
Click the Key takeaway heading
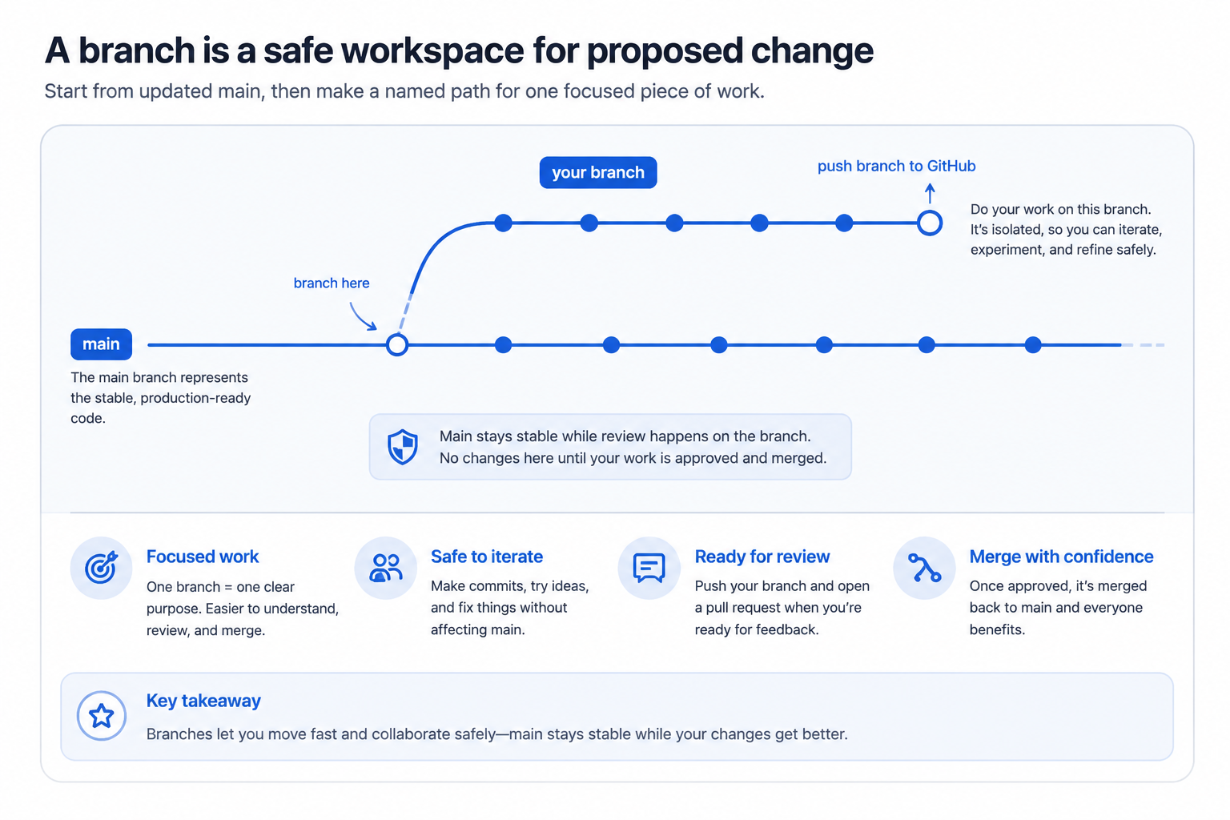[203, 701]
